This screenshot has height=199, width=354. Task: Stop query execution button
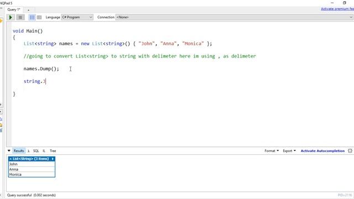click(x=20, y=17)
